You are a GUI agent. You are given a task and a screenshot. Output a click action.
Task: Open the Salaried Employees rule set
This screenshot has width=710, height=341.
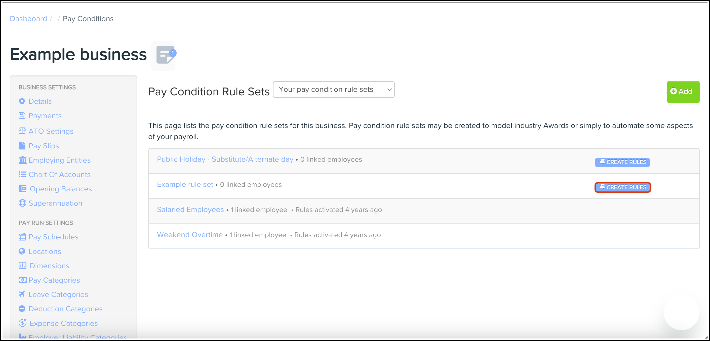point(190,209)
